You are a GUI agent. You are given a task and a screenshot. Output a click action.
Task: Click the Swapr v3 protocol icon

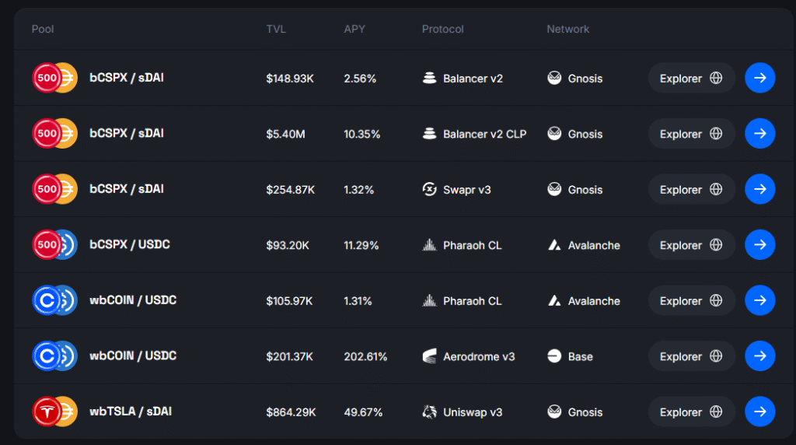tap(429, 189)
